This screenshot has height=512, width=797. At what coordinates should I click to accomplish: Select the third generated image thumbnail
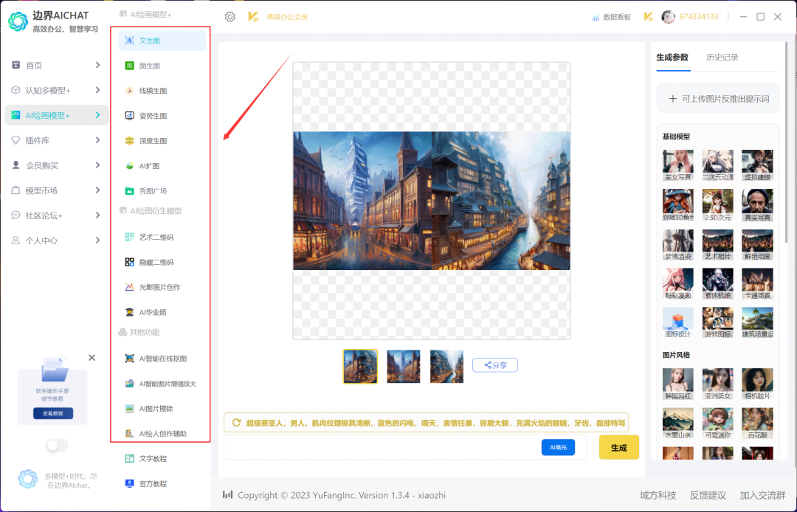click(446, 366)
